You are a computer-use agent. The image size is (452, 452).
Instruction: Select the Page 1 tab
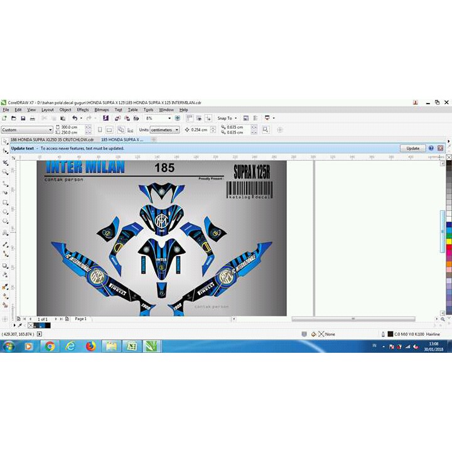(81, 319)
